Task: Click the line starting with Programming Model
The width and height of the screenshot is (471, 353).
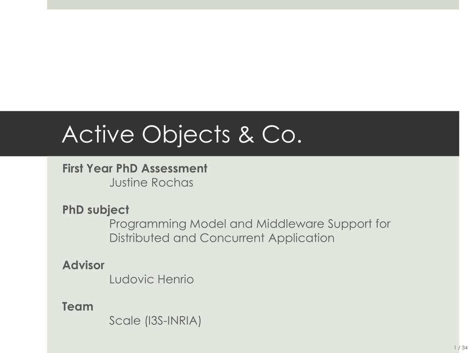Action: (250, 224)
